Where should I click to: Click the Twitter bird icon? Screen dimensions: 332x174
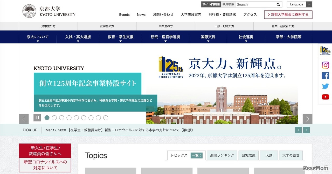[325, 86]
